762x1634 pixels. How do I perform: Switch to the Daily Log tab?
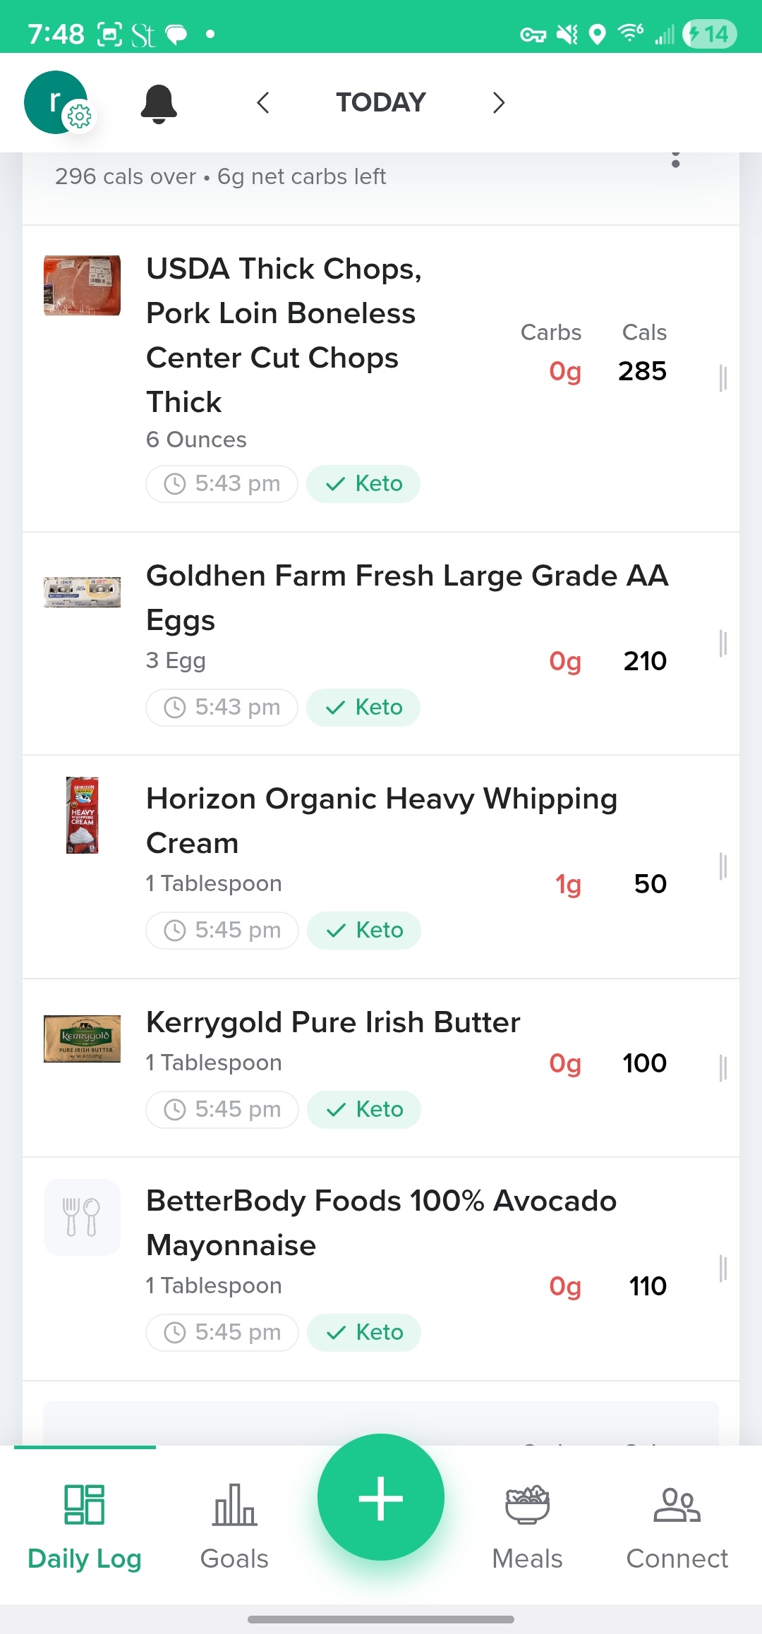[85, 1524]
